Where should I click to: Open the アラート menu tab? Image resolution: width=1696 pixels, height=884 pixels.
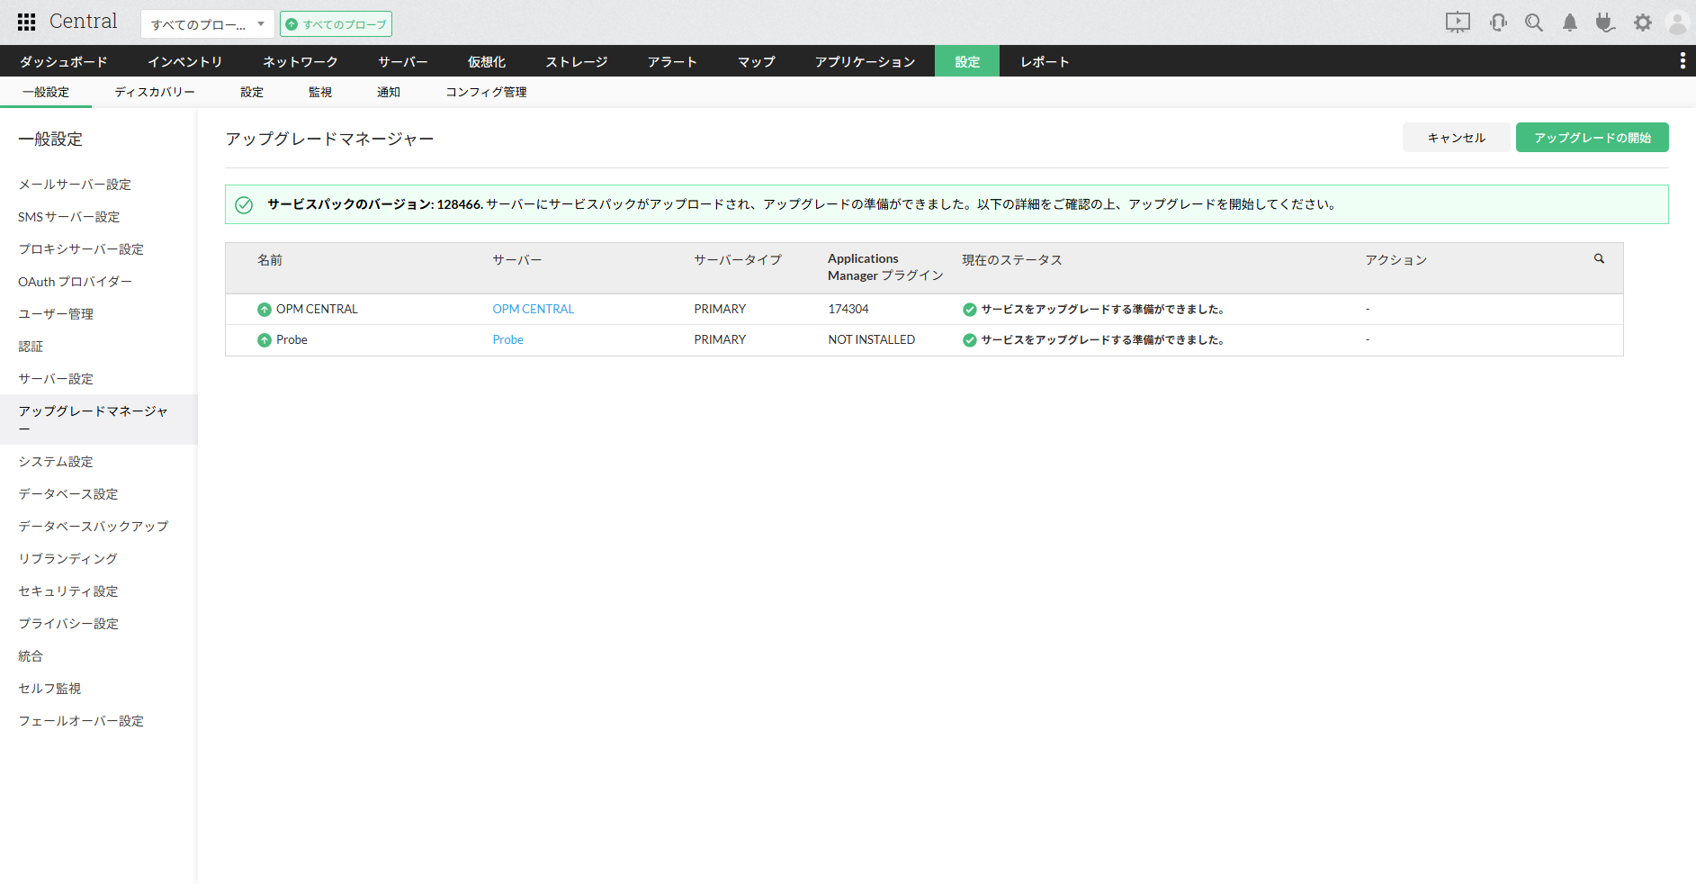[672, 61]
